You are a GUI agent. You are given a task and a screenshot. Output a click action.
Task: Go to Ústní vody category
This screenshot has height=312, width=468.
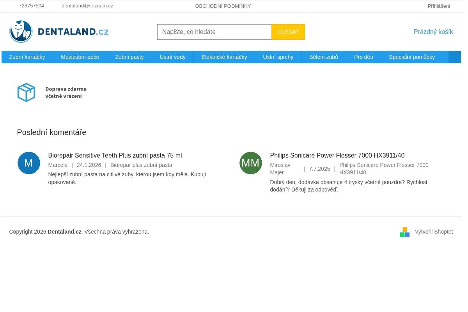click(173, 57)
